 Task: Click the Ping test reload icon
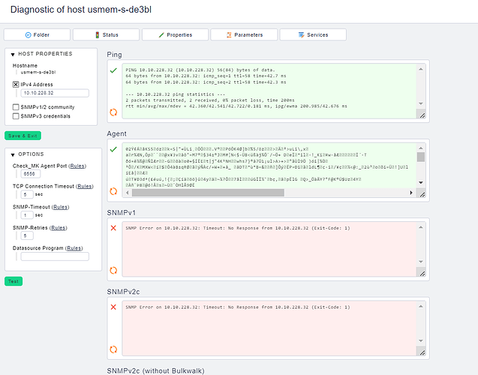(113, 112)
